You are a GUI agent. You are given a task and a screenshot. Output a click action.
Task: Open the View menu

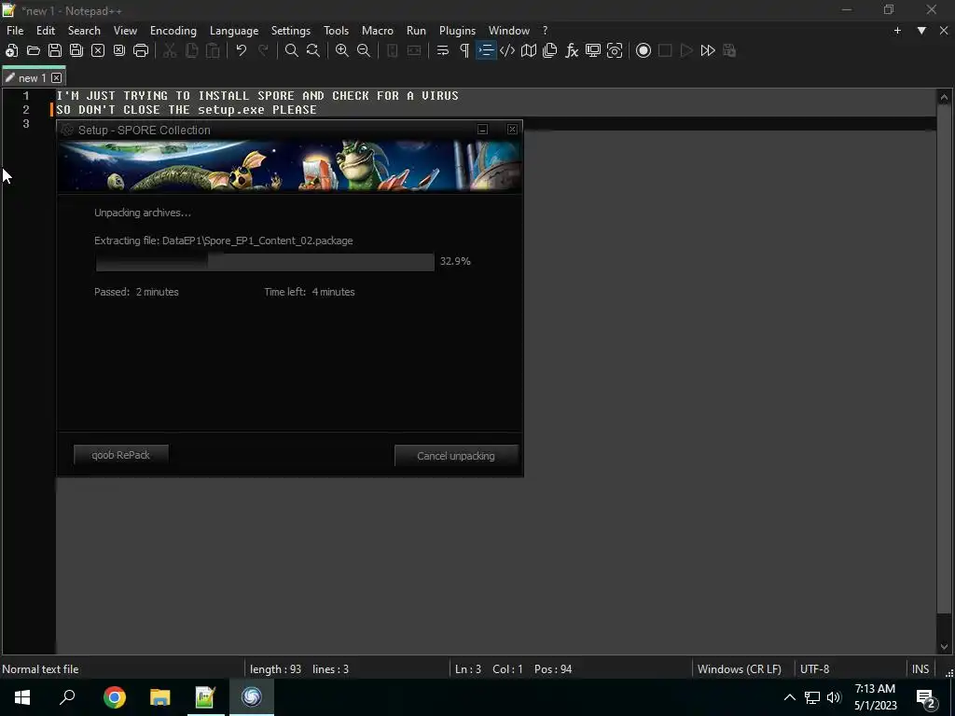tap(125, 31)
